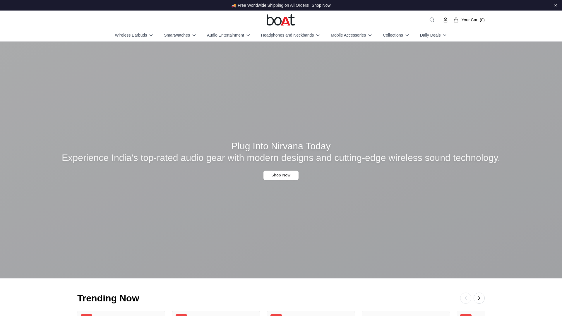Show previous Trending Now products arrow
562x316 pixels.
click(466, 298)
